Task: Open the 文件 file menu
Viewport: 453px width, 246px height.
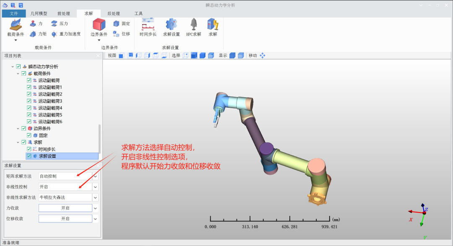Action: [13, 13]
